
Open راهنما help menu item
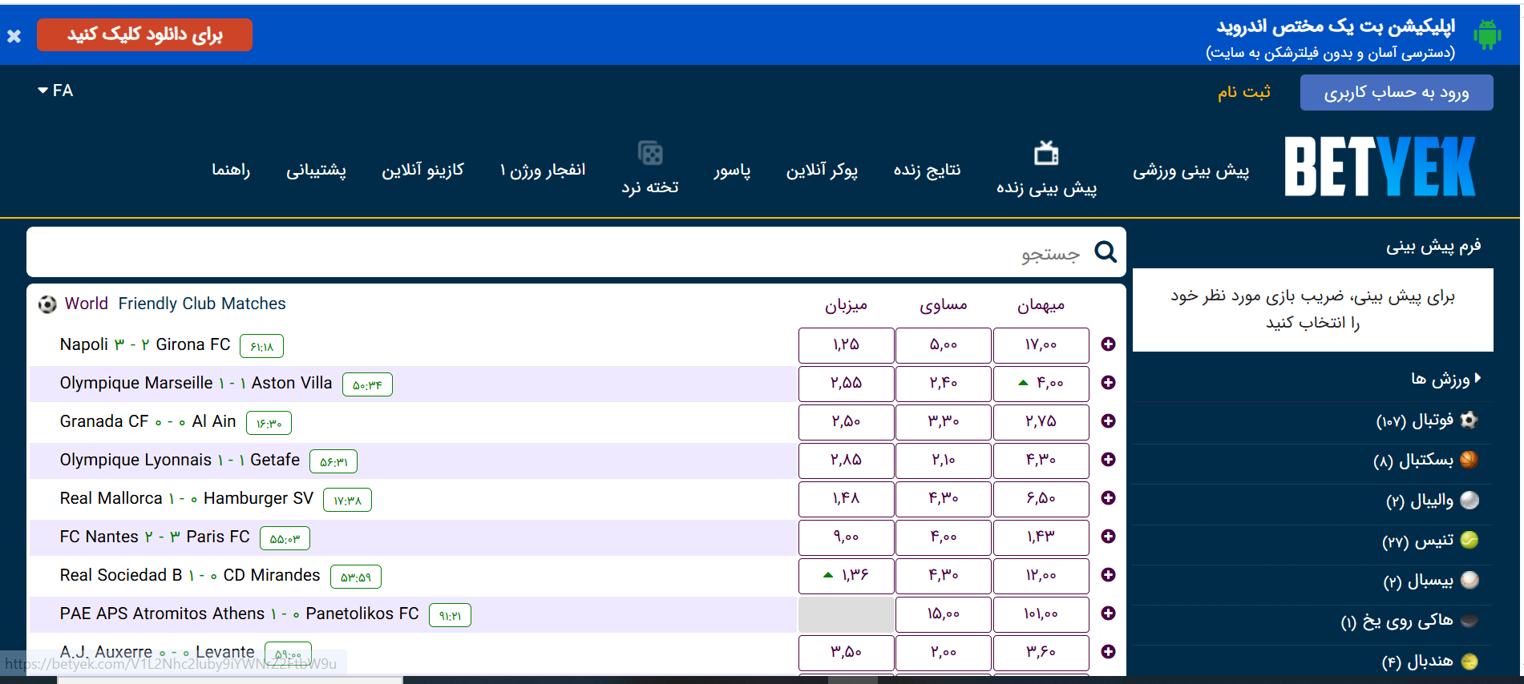231,170
